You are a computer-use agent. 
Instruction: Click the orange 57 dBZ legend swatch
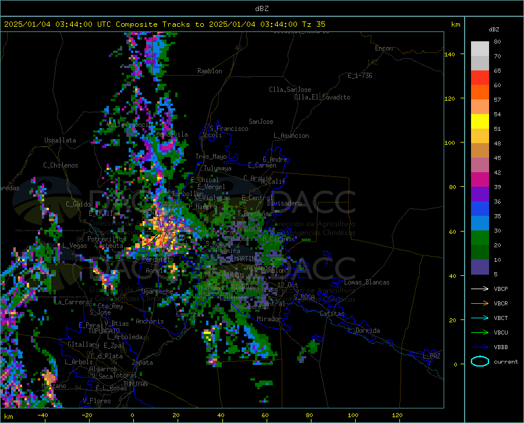(x=480, y=93)
